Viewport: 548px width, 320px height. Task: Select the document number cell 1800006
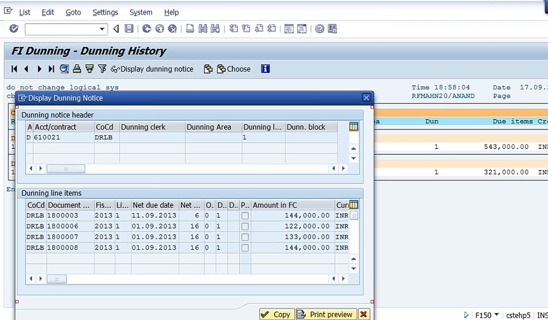click(70, 227)
